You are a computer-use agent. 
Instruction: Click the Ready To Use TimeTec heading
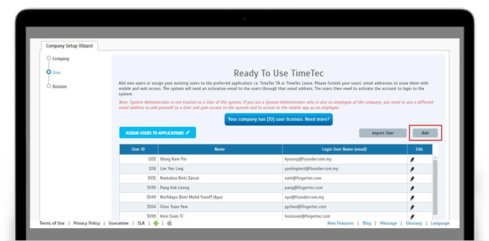click(x=279, y=73)
